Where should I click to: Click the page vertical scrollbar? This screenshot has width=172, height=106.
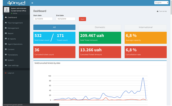(x=171, y=7)
